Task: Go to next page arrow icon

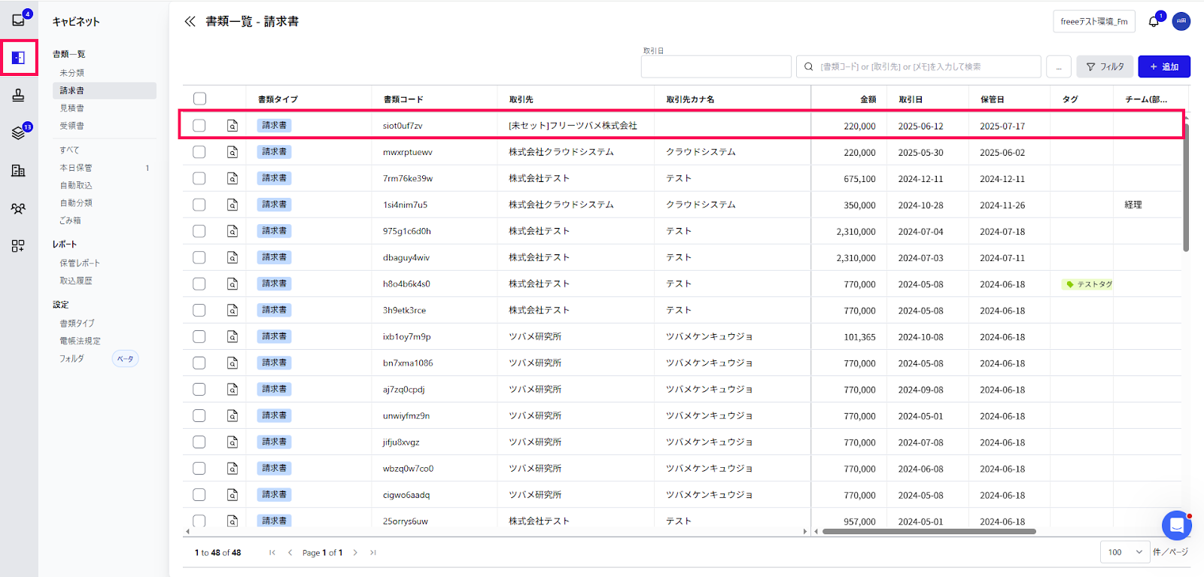Action: [355, 553]
